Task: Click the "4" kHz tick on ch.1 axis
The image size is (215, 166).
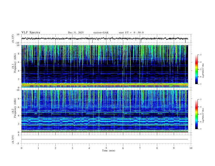Action: coord(19,71)
